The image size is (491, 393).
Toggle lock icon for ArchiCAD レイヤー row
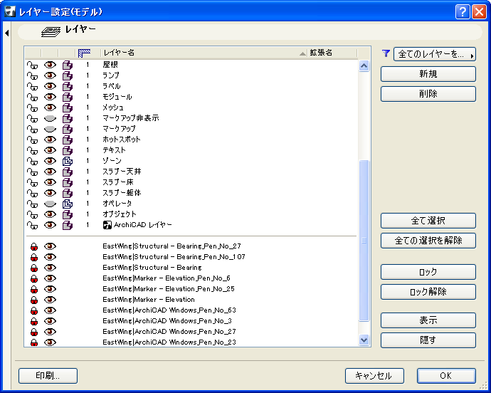[32, 225]
